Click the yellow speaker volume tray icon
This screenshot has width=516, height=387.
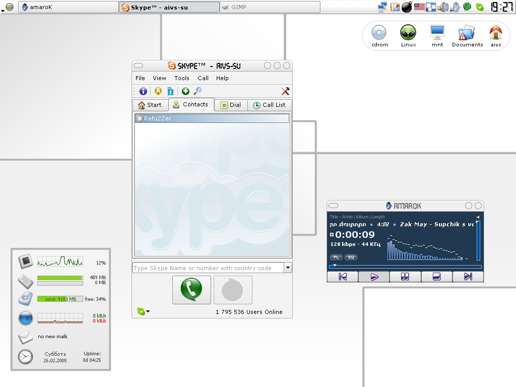[442, 7]
